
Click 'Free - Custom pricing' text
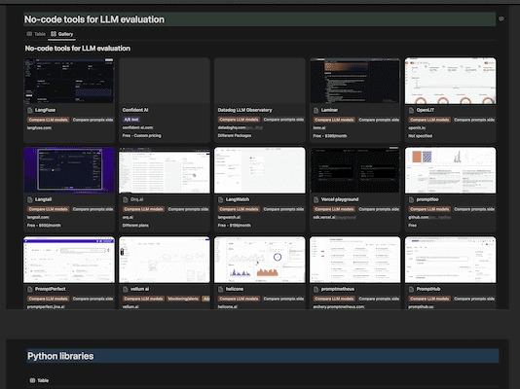141,136
